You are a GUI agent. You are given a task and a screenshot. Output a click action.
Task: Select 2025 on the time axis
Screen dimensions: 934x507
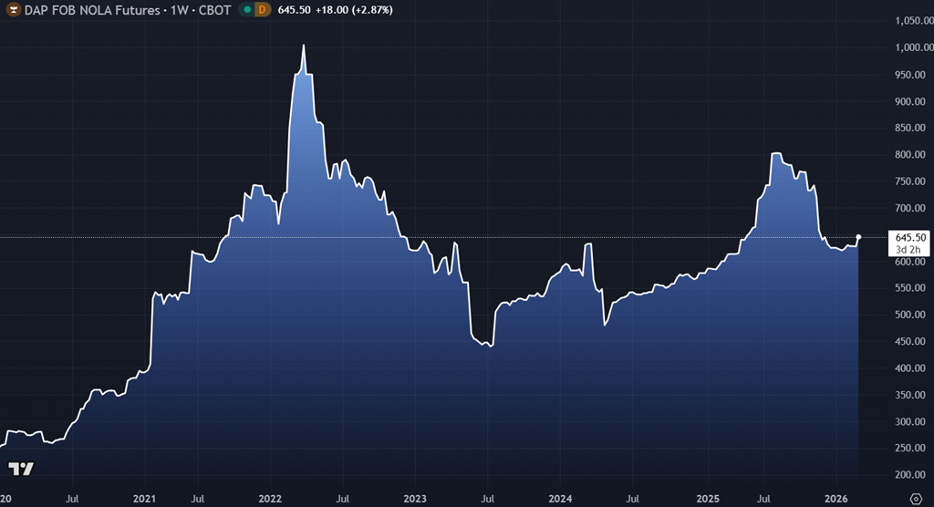[707, 499]
